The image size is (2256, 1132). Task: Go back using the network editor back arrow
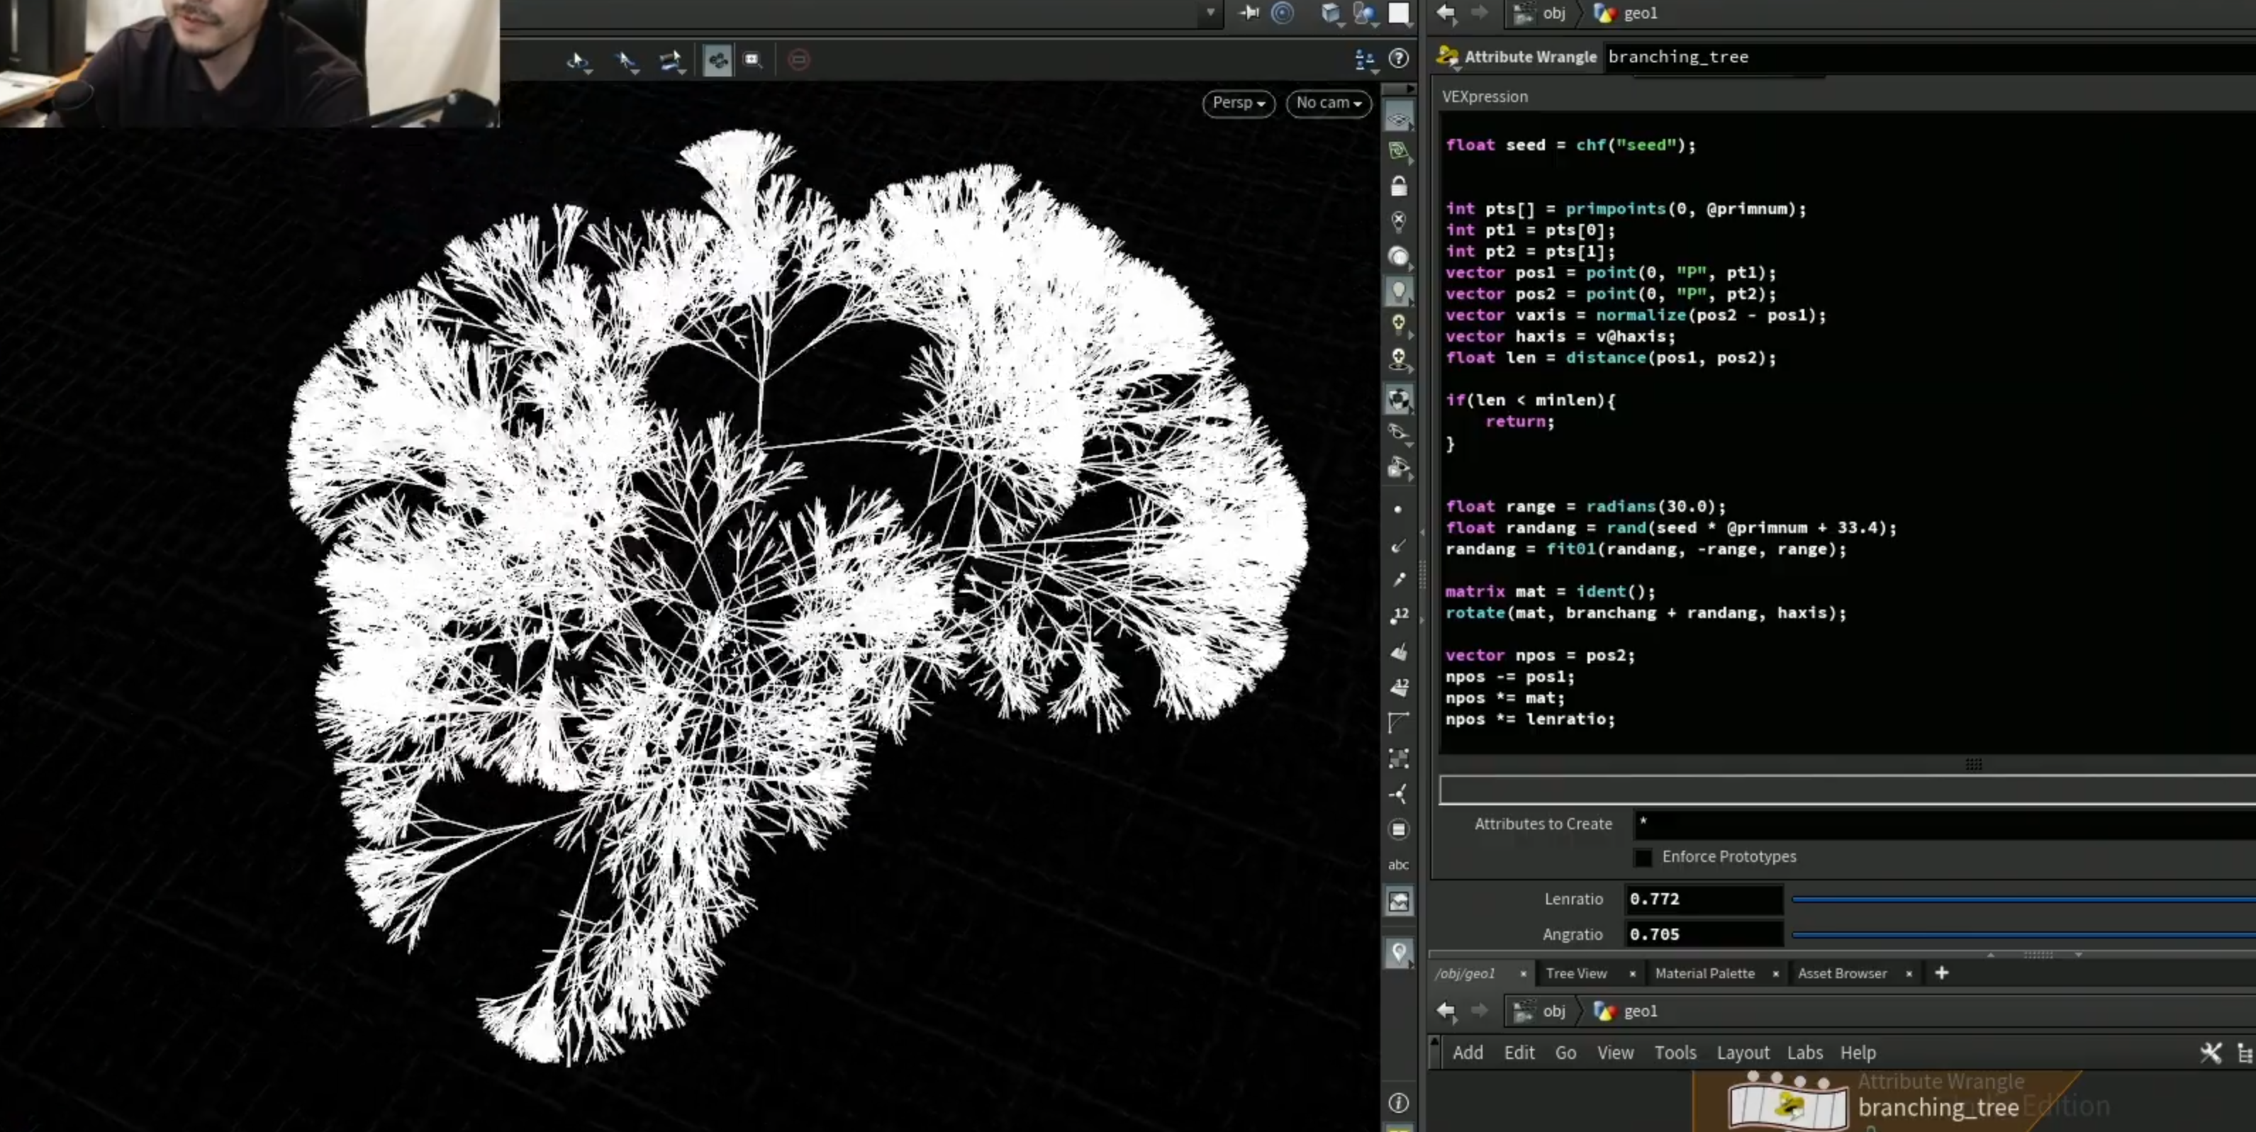point(1446,1010)
